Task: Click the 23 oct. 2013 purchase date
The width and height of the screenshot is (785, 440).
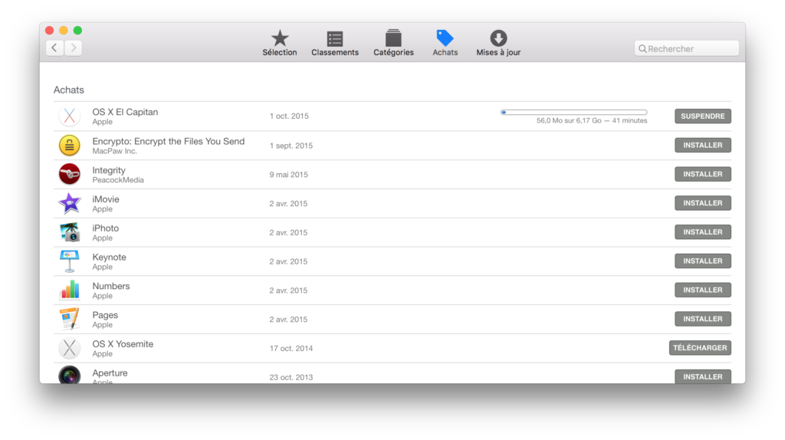Action: (x=291, y=377)
